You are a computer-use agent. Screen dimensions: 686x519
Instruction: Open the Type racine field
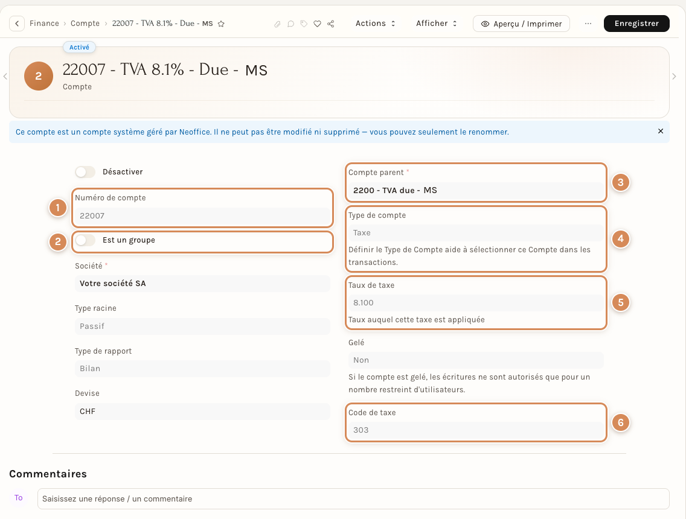coord(202,326)
